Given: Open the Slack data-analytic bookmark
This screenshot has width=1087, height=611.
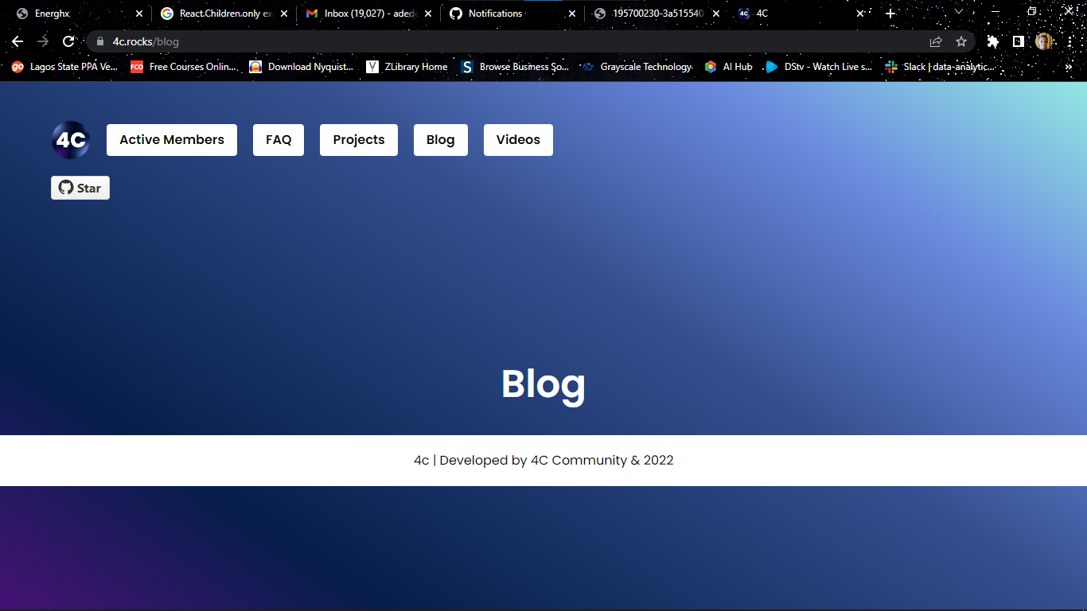Looking at the screenshot, I should pos(889,67).
